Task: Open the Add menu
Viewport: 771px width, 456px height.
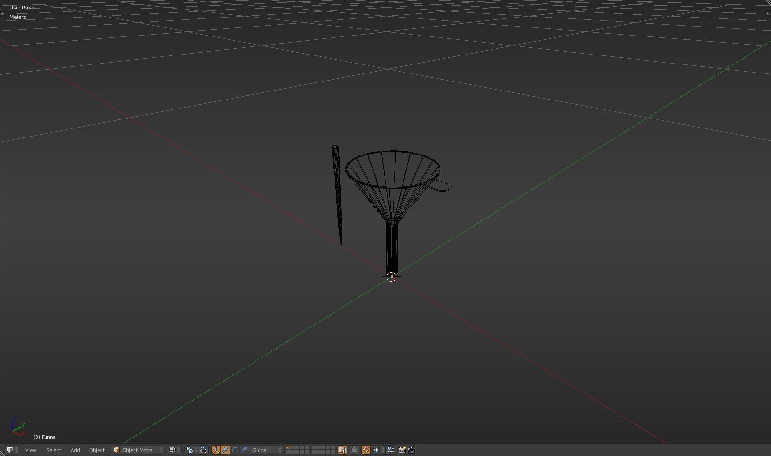Action: [75, 450]
